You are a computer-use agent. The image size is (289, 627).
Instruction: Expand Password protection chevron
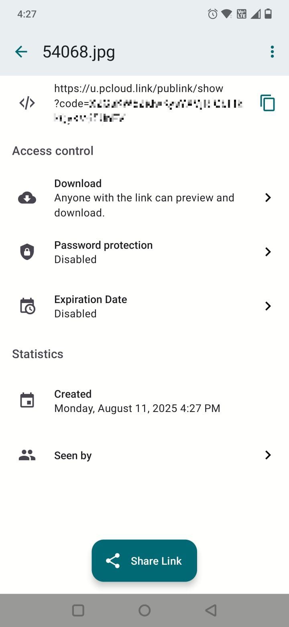[268, 252]
